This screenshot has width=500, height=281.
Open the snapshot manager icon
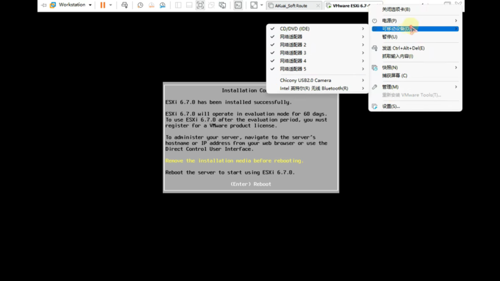pos(163,5)
